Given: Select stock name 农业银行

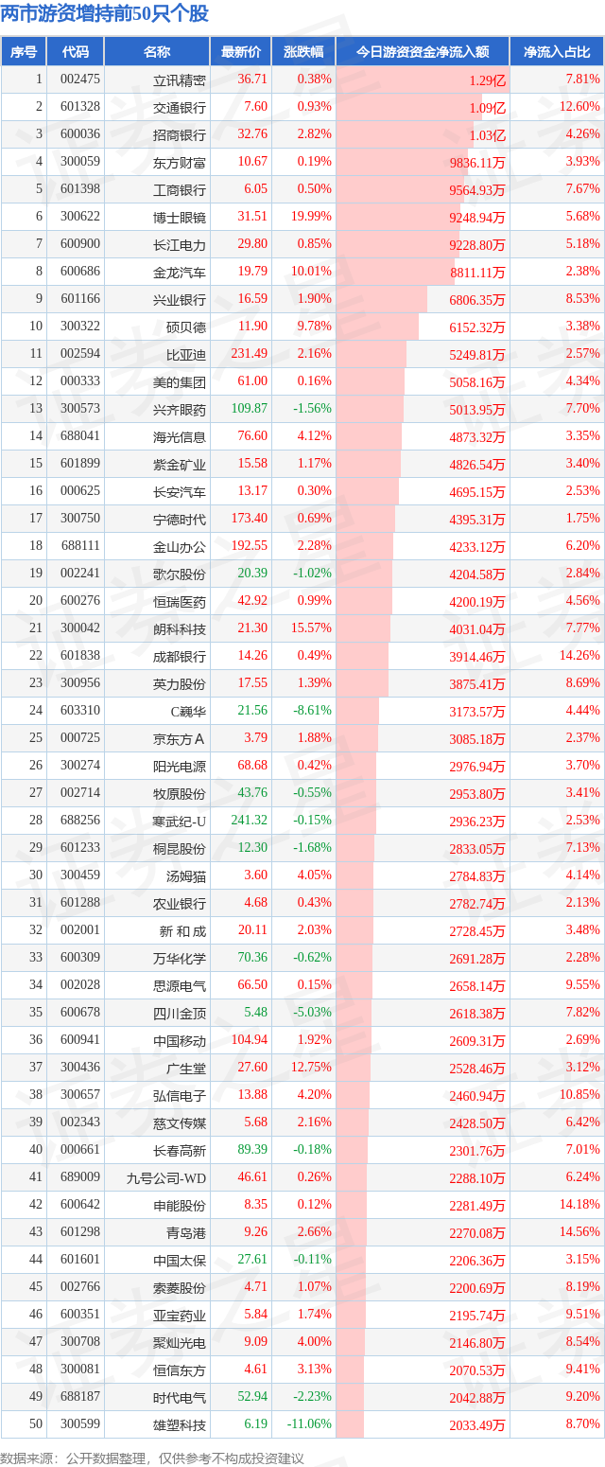Looking at the screenshot, I should pos(180,903).
